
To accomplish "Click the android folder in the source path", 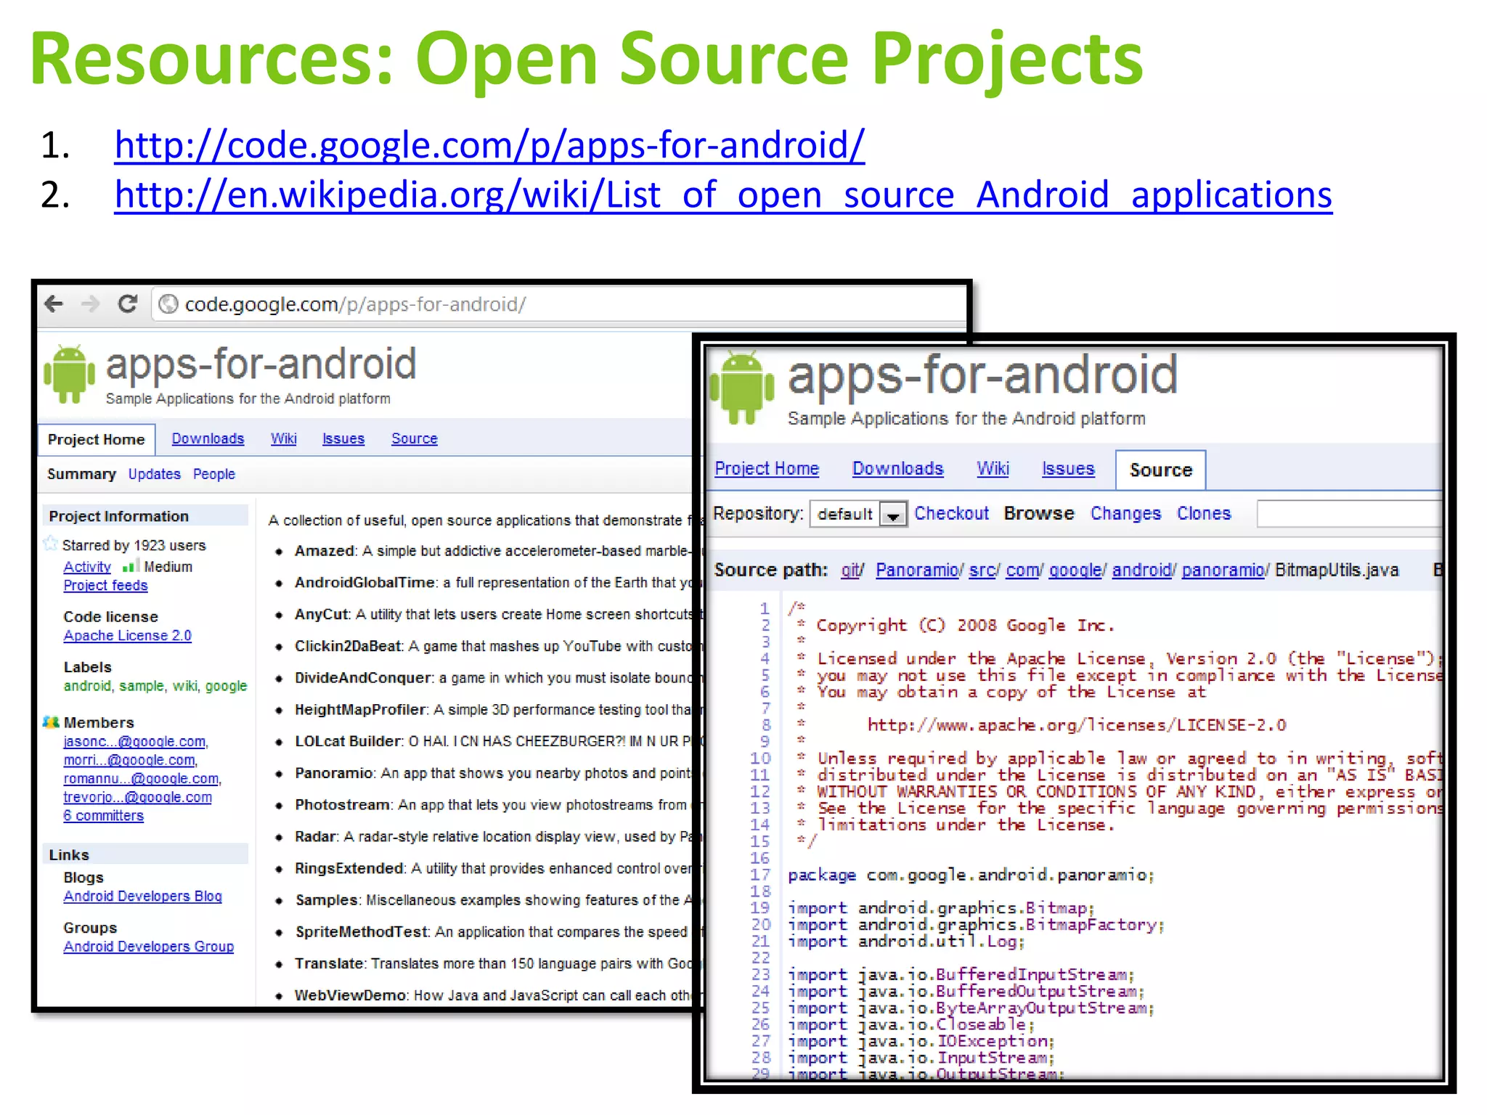I will (1141, 570).
